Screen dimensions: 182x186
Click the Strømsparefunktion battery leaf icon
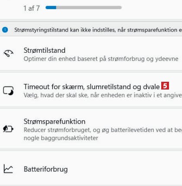click(x=8, y=129)
